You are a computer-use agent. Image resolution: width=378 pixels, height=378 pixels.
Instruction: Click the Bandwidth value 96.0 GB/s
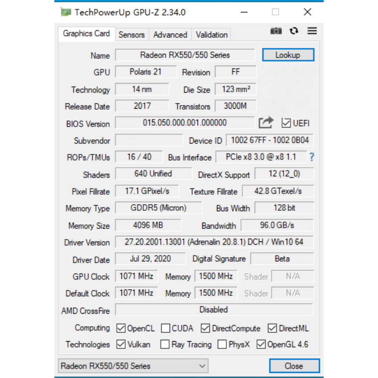(x=277, y=225)
